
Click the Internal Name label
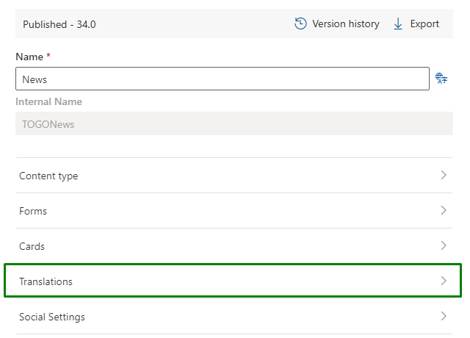(48, 101)
